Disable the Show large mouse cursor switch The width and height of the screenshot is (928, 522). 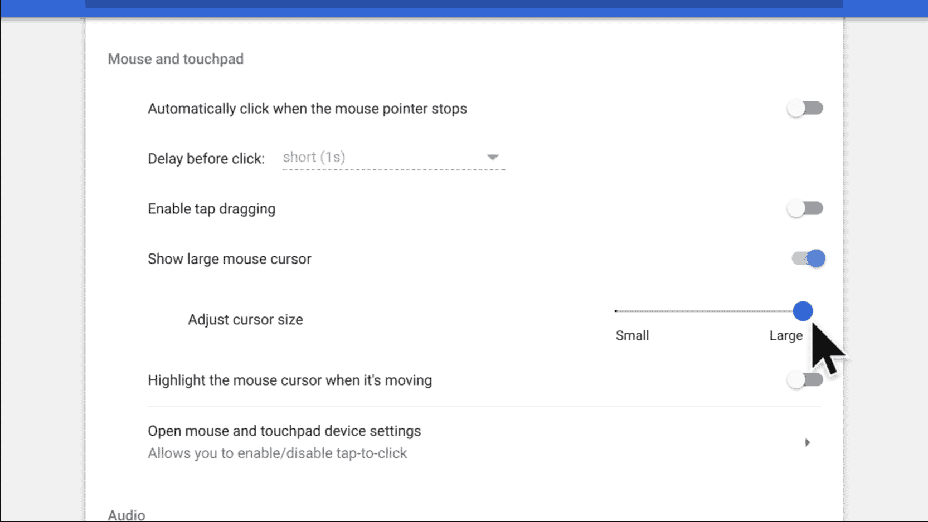point(808,258)
